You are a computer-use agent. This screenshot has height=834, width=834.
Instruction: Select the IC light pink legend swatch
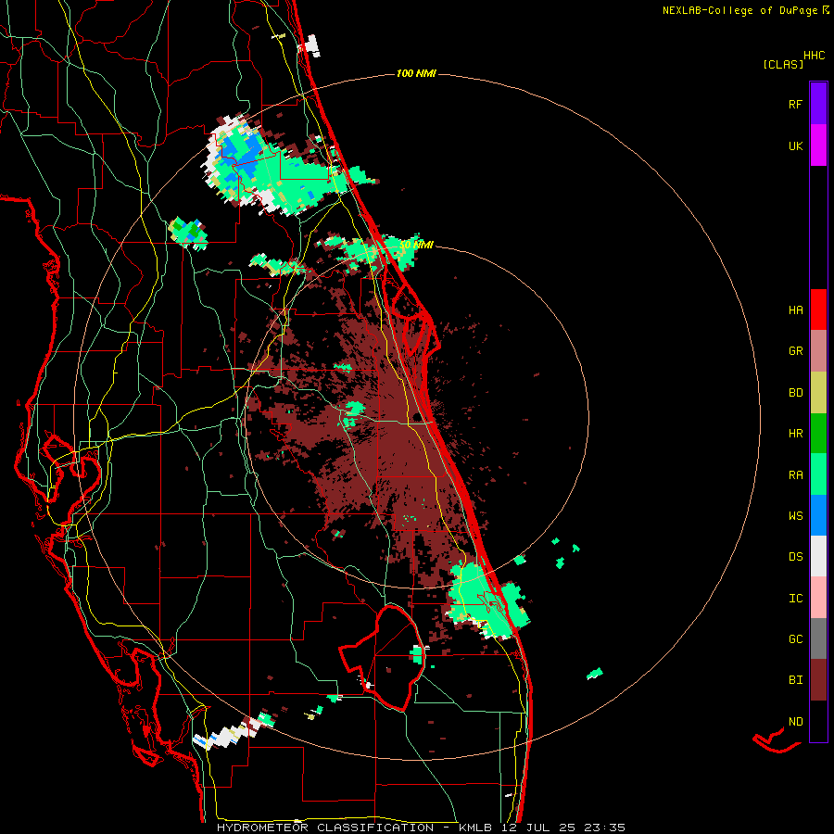(818, 598)
